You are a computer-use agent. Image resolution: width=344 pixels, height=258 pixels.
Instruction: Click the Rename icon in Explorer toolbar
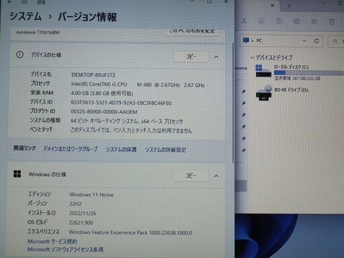coord(297,21)
